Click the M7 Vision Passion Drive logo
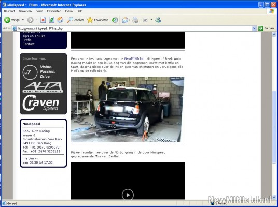 point(39,72)
